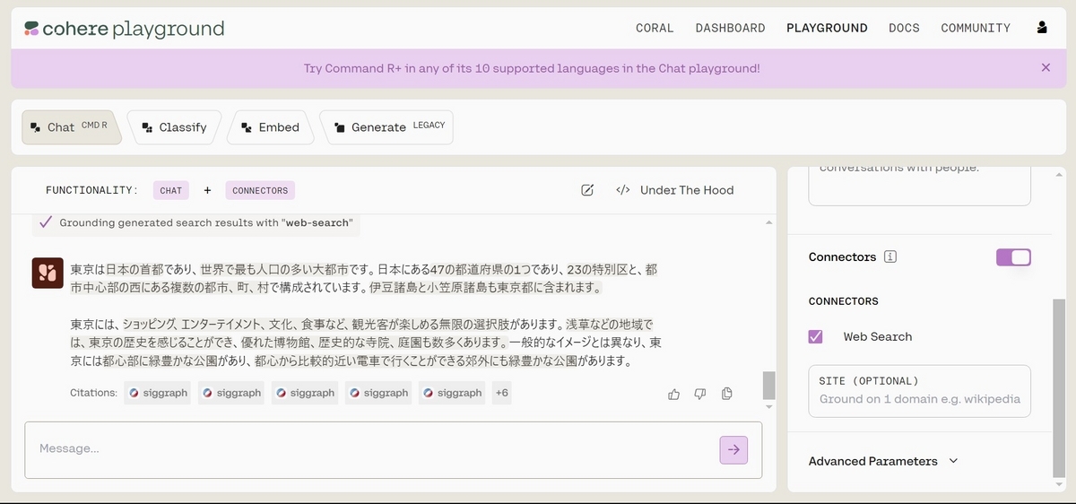This screenshot has width=1076, height=504.
Task: Click the SITE (OPTIONAL) domain field
Action: point(919,390)
